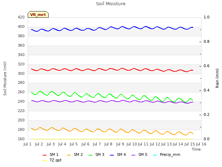
Task: Click the 320 left axis value
Action: (x=21, y=64)
